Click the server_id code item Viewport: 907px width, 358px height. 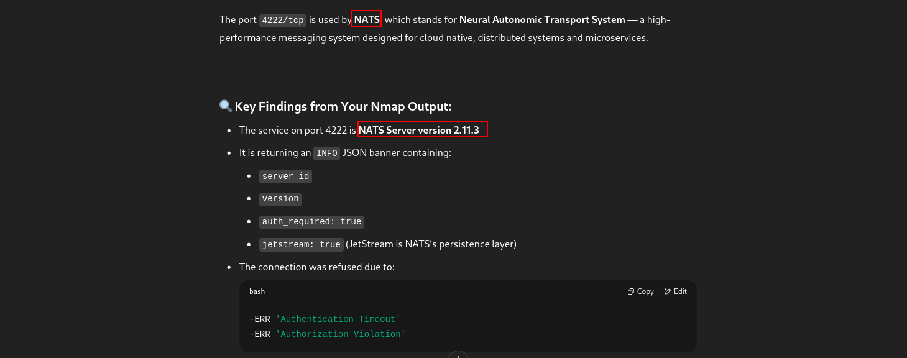[285, 177]
